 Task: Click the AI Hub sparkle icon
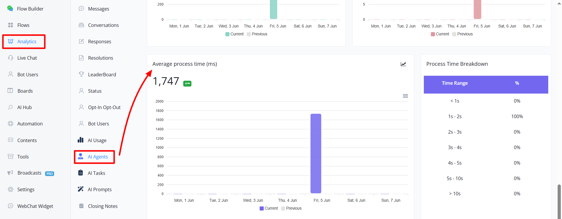pyautogui.click(x=11, y=107)
